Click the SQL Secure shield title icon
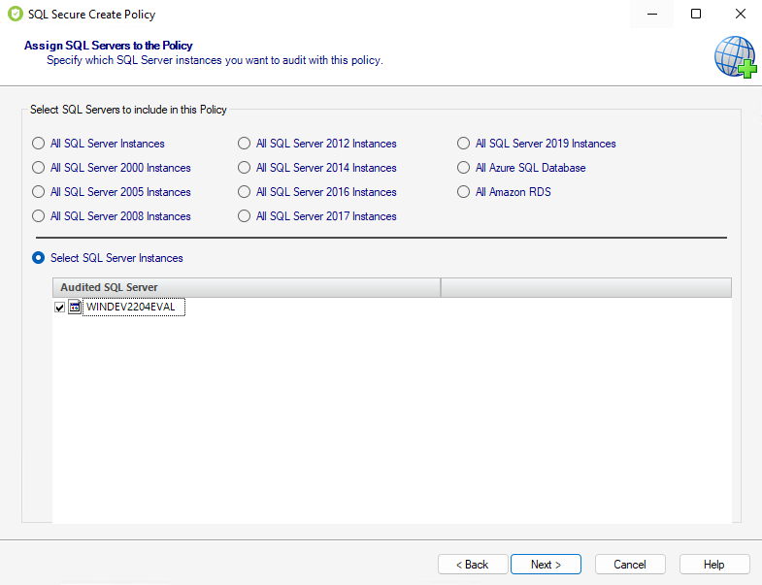This screenshot has height=585, width=762. 13,15
